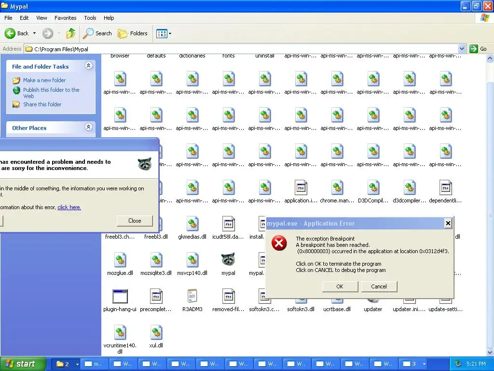Image resolution: width=494 pixels, height=371 pixels.
Task: Select the msvcp140.dll file
Action: [x=192, y=264]
